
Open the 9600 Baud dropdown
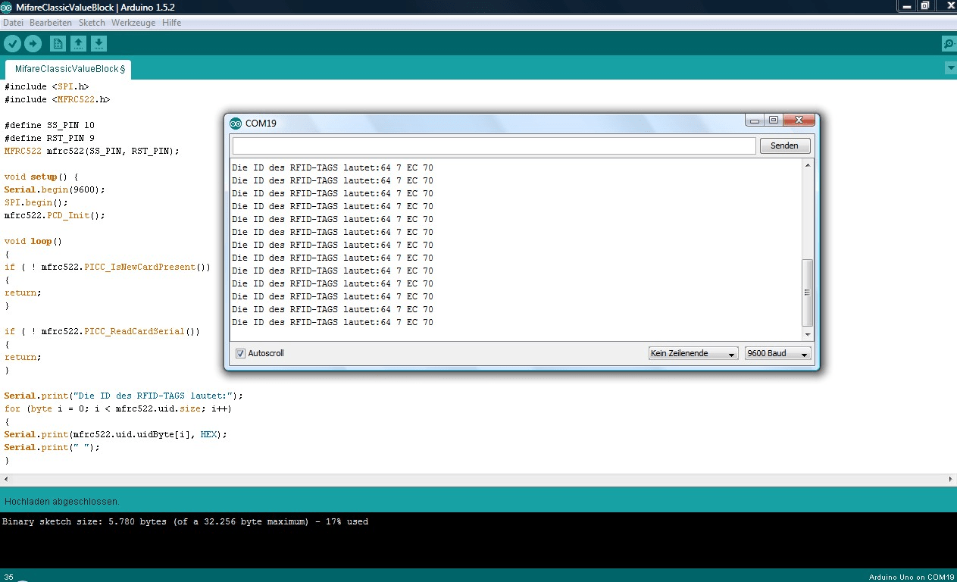(777, 354)
